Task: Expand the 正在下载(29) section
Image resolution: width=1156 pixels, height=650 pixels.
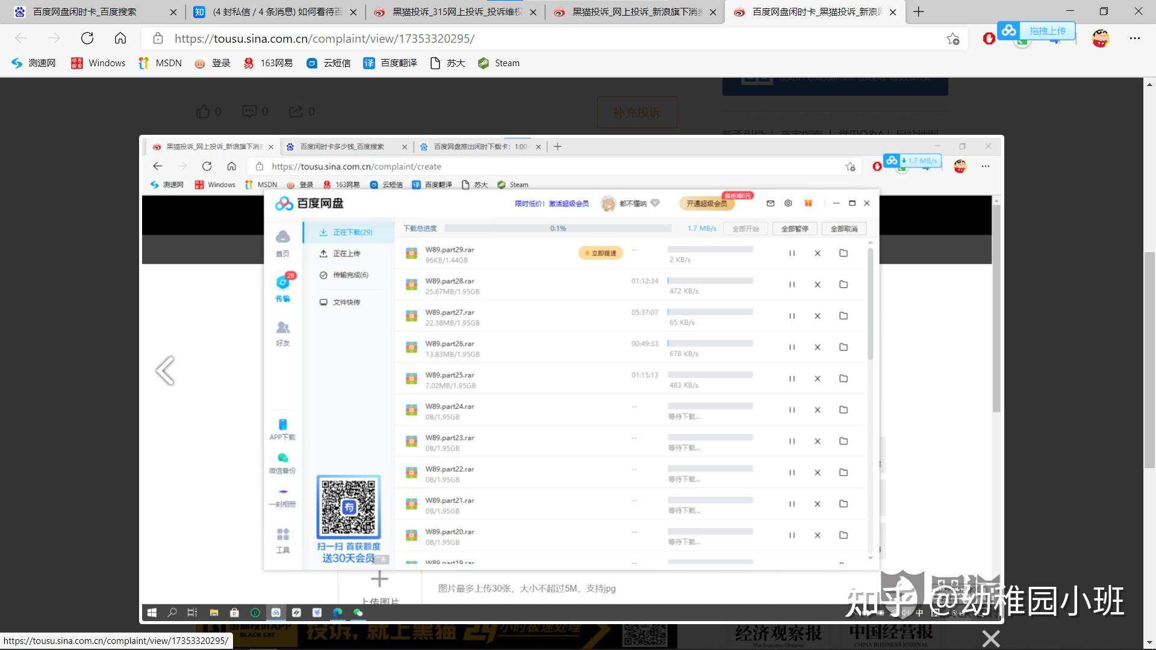Action: point(351,231)
